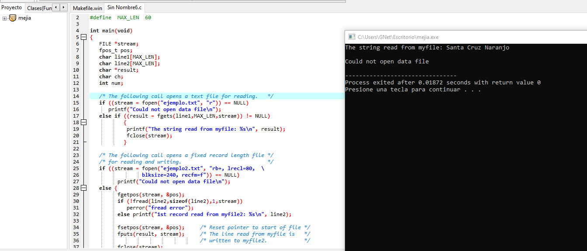Click 'FILE *stream;' declaration line
The height and width of the screenshot is (251, 587).
click(x=119, y=44)
